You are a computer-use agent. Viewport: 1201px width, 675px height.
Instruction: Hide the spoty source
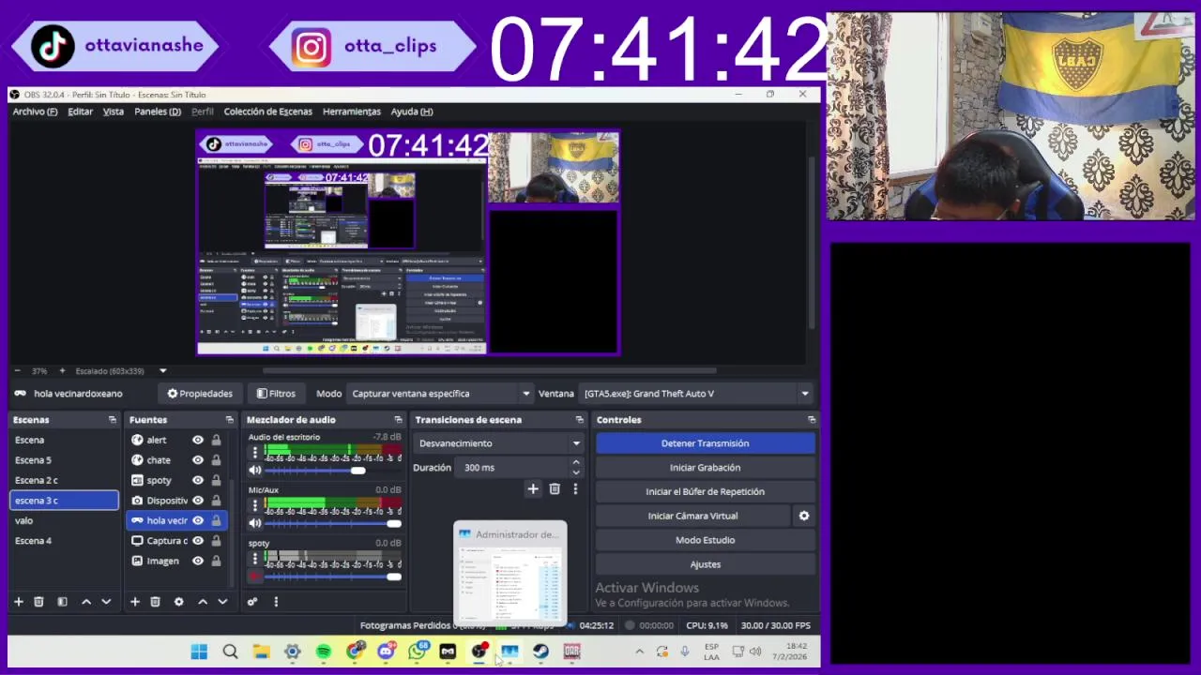197,480
